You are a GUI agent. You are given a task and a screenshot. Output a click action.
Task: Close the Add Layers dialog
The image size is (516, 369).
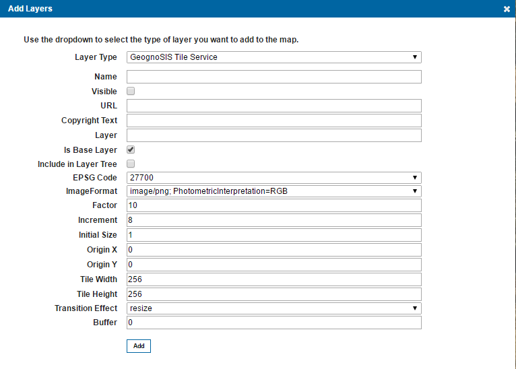click(507, 9)
